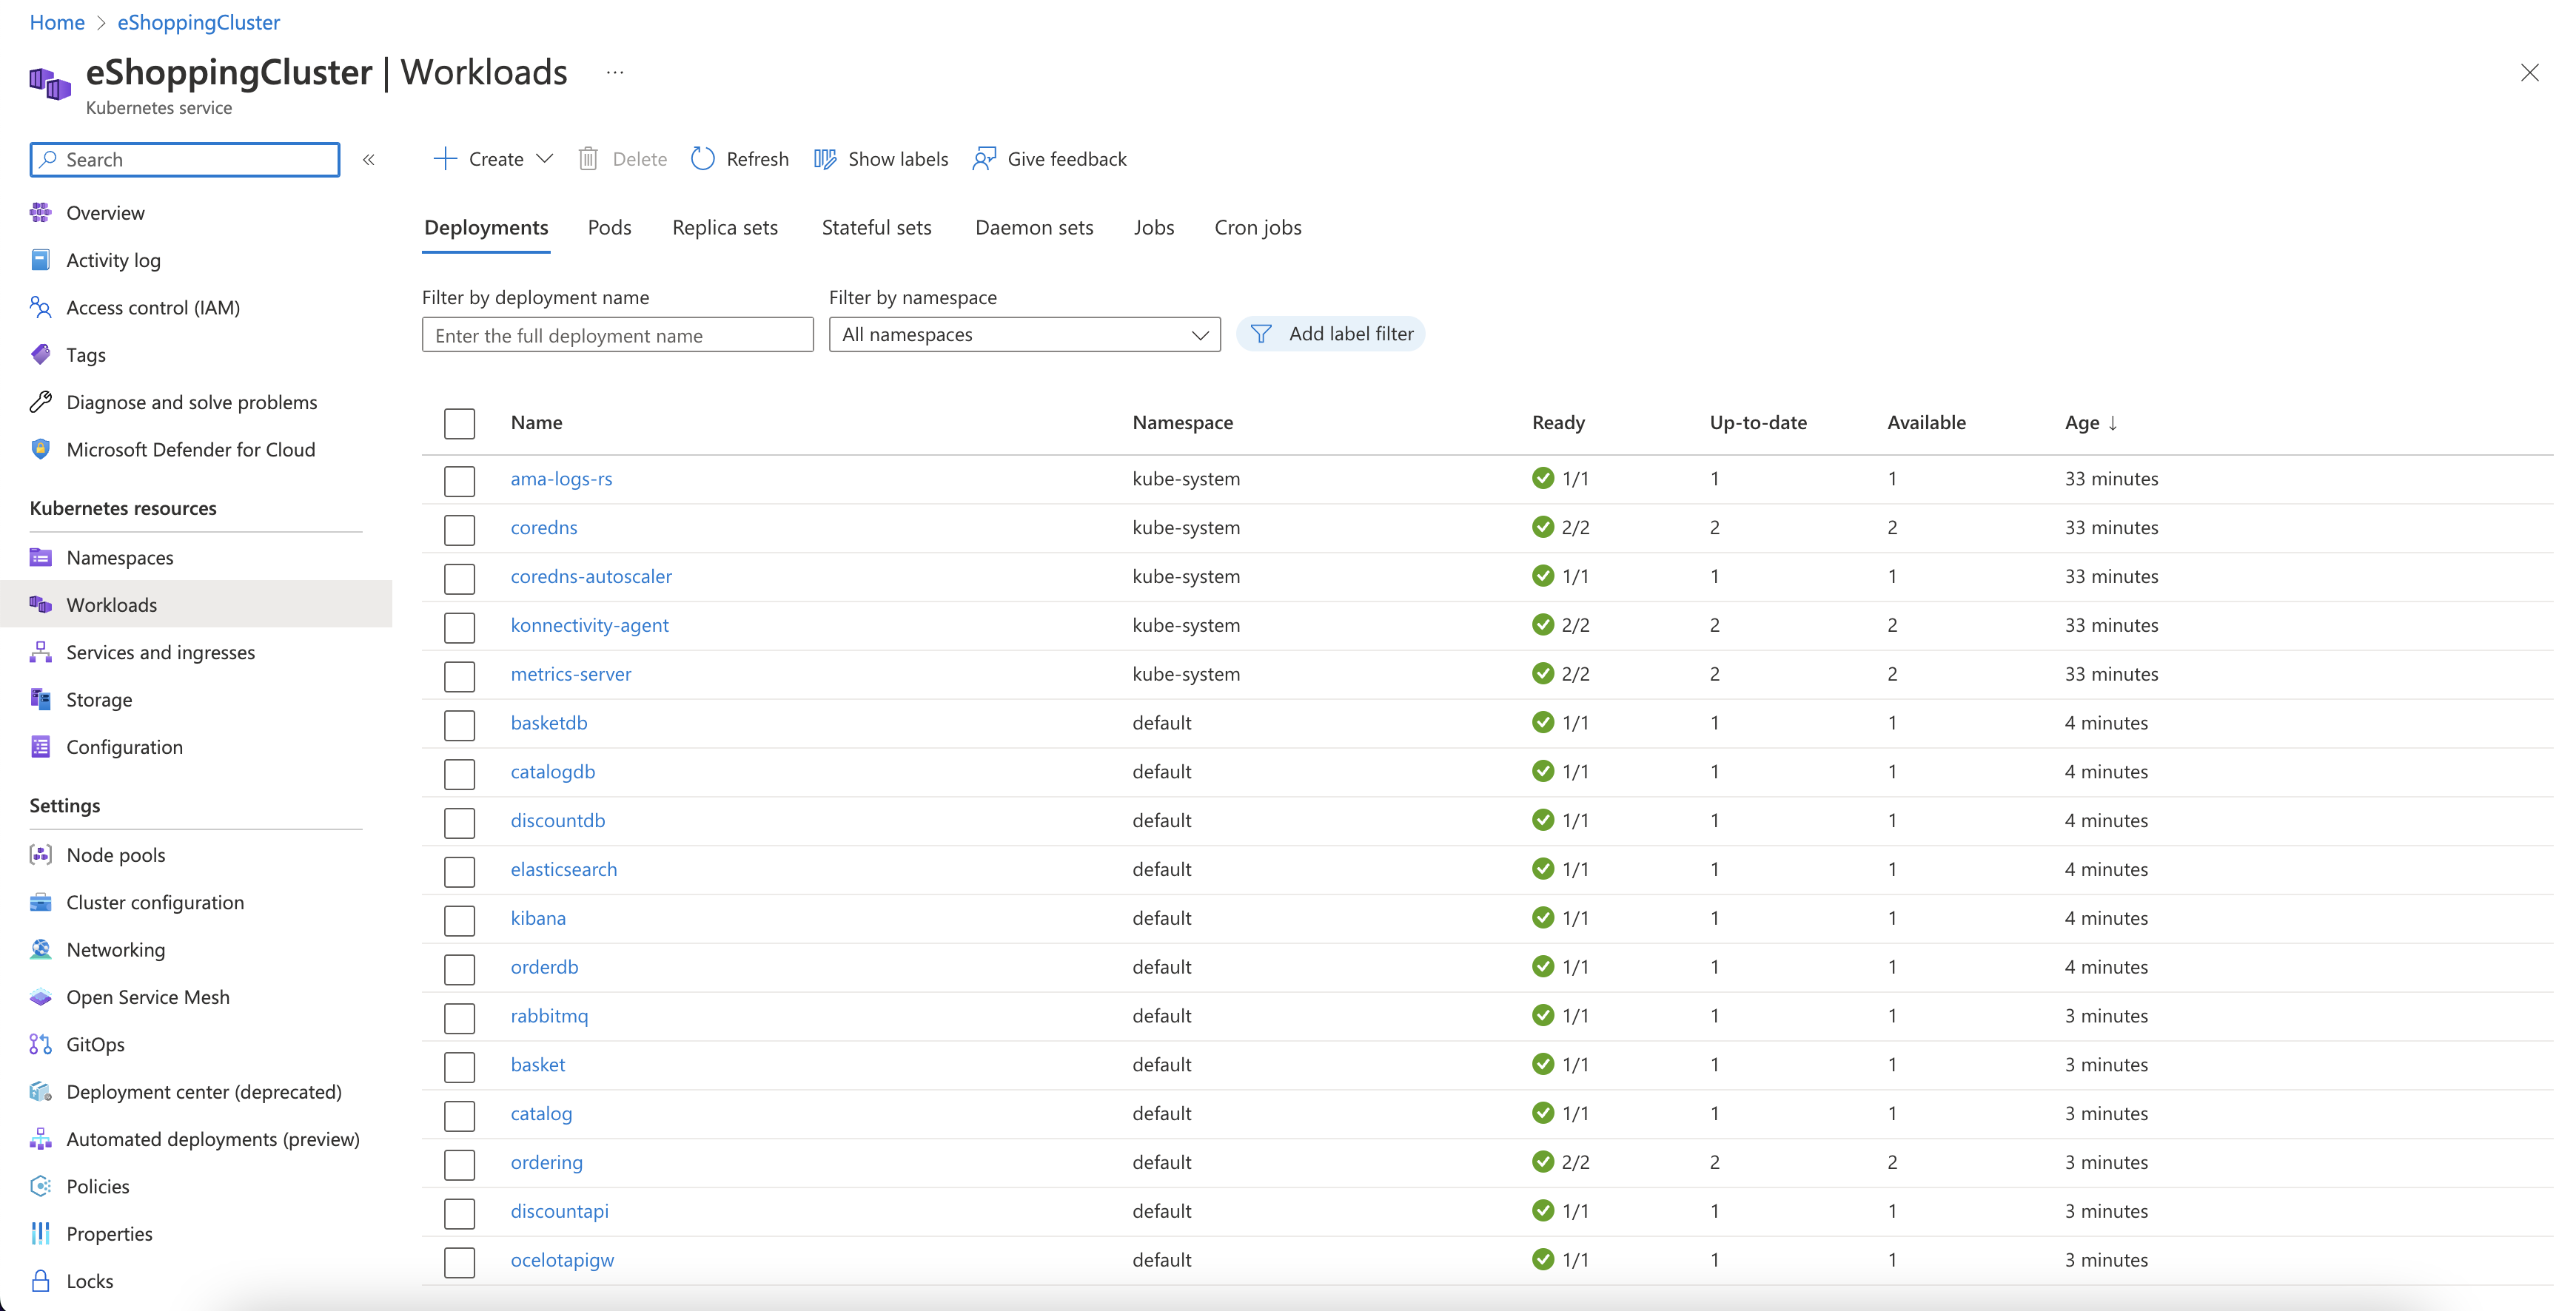The height and width of the screenshot is (1311, 2576).
Task: Open Diagnose and solve problems wrench icon
Action: [x=40, y=402]
